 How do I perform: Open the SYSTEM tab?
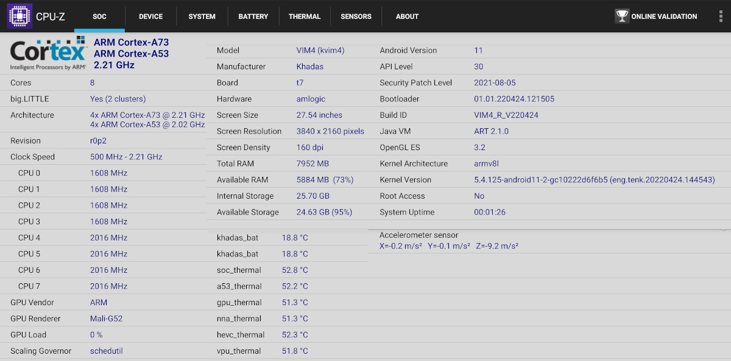click(202, 16)
